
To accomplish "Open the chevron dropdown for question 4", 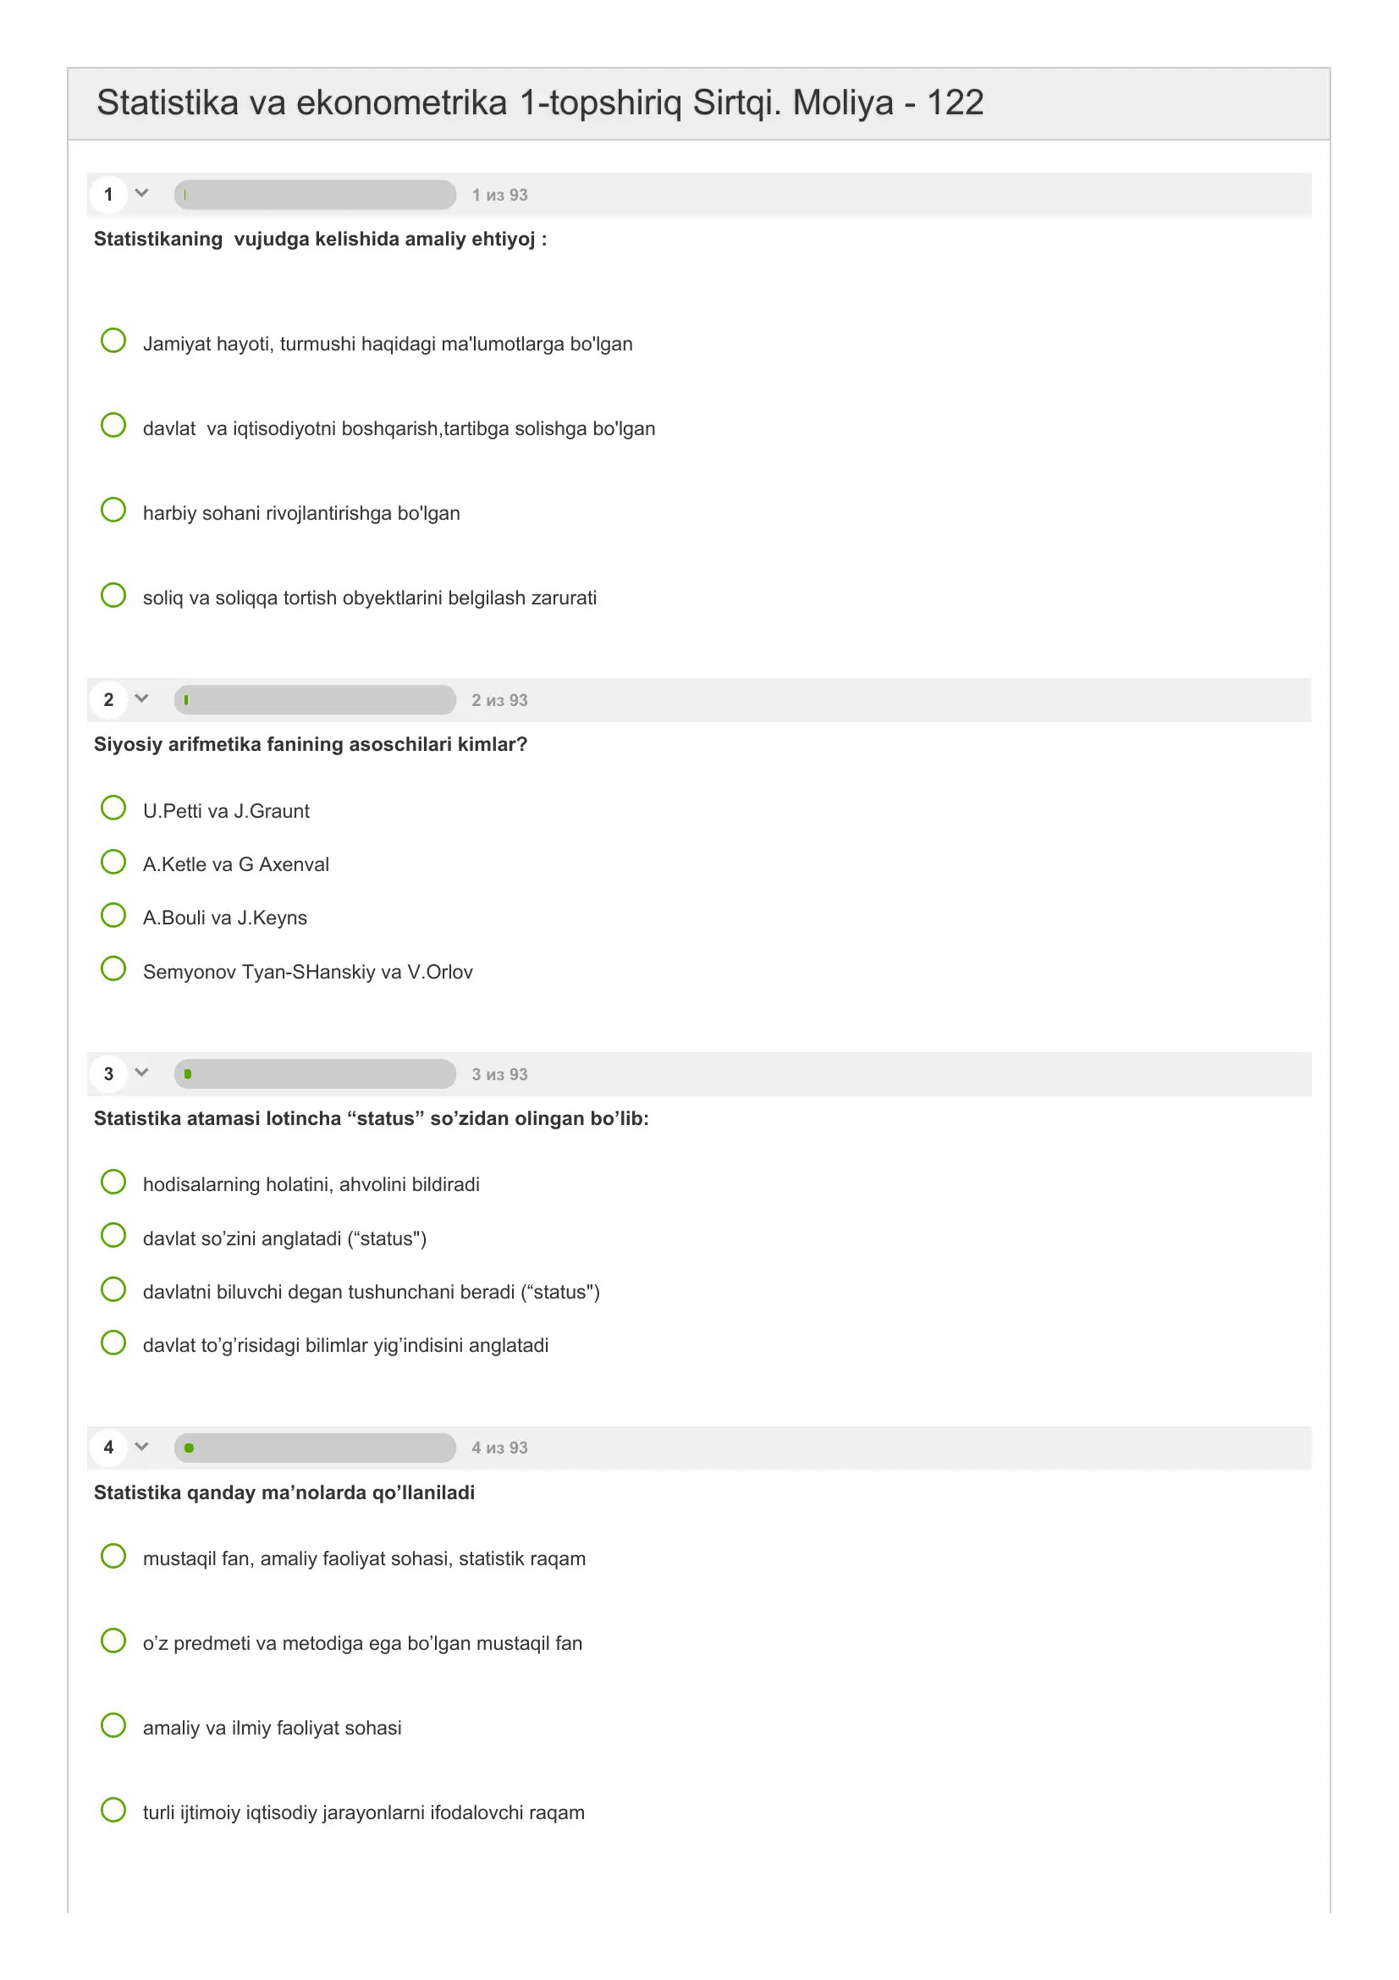I will pyautogui.click(x=142, y=1446).
